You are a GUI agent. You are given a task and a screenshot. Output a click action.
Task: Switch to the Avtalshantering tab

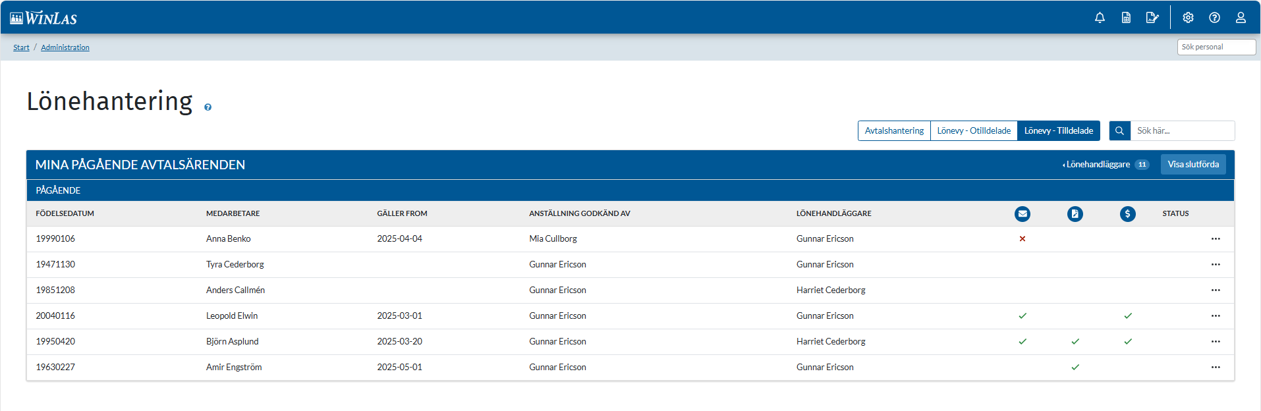click(x=894, y=131)
